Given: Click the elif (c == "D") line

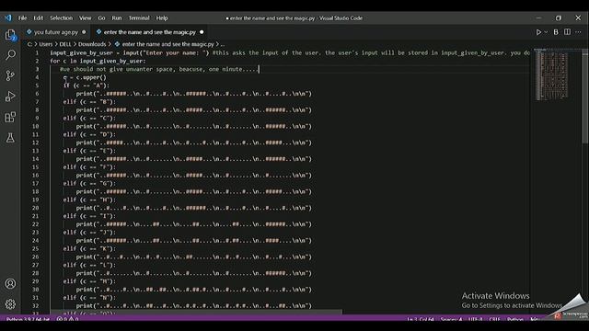Looking at the screenshot, I should [x=89, y=135].
